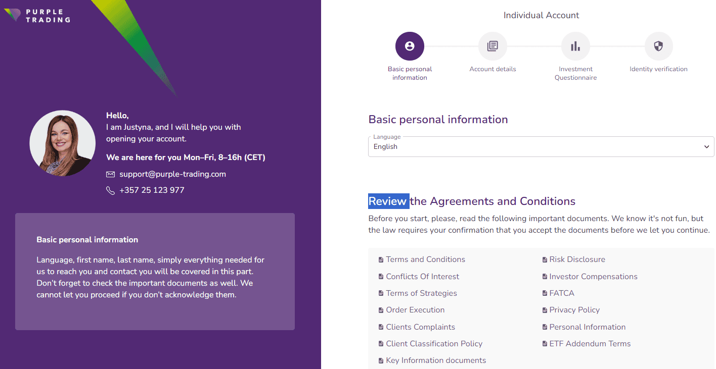The image size is (716, 369).
Task: Click the document icon before Risk Disclosure
Action: pyautogui.click(x=545, y=259)
